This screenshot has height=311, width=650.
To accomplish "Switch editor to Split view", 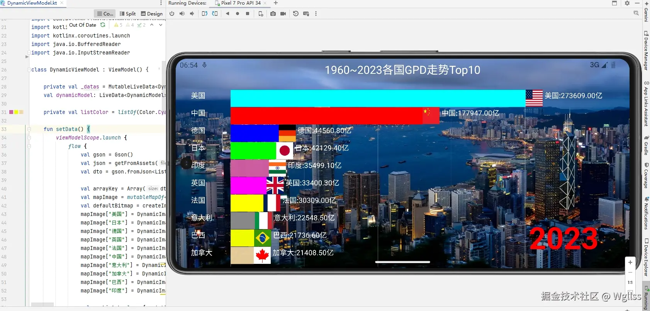I will (128, 14).
